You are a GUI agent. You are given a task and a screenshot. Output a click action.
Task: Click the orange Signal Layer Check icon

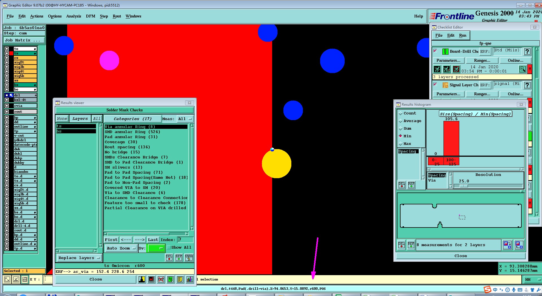tap(445, 85)
